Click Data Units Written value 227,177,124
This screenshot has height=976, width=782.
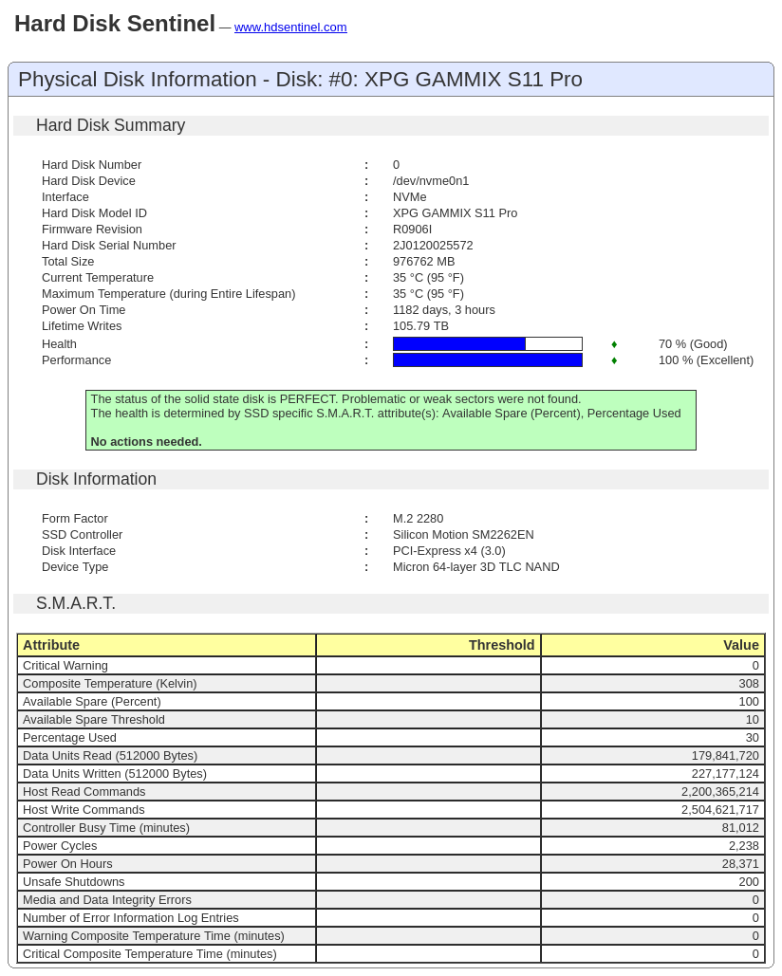pos(725,774)
